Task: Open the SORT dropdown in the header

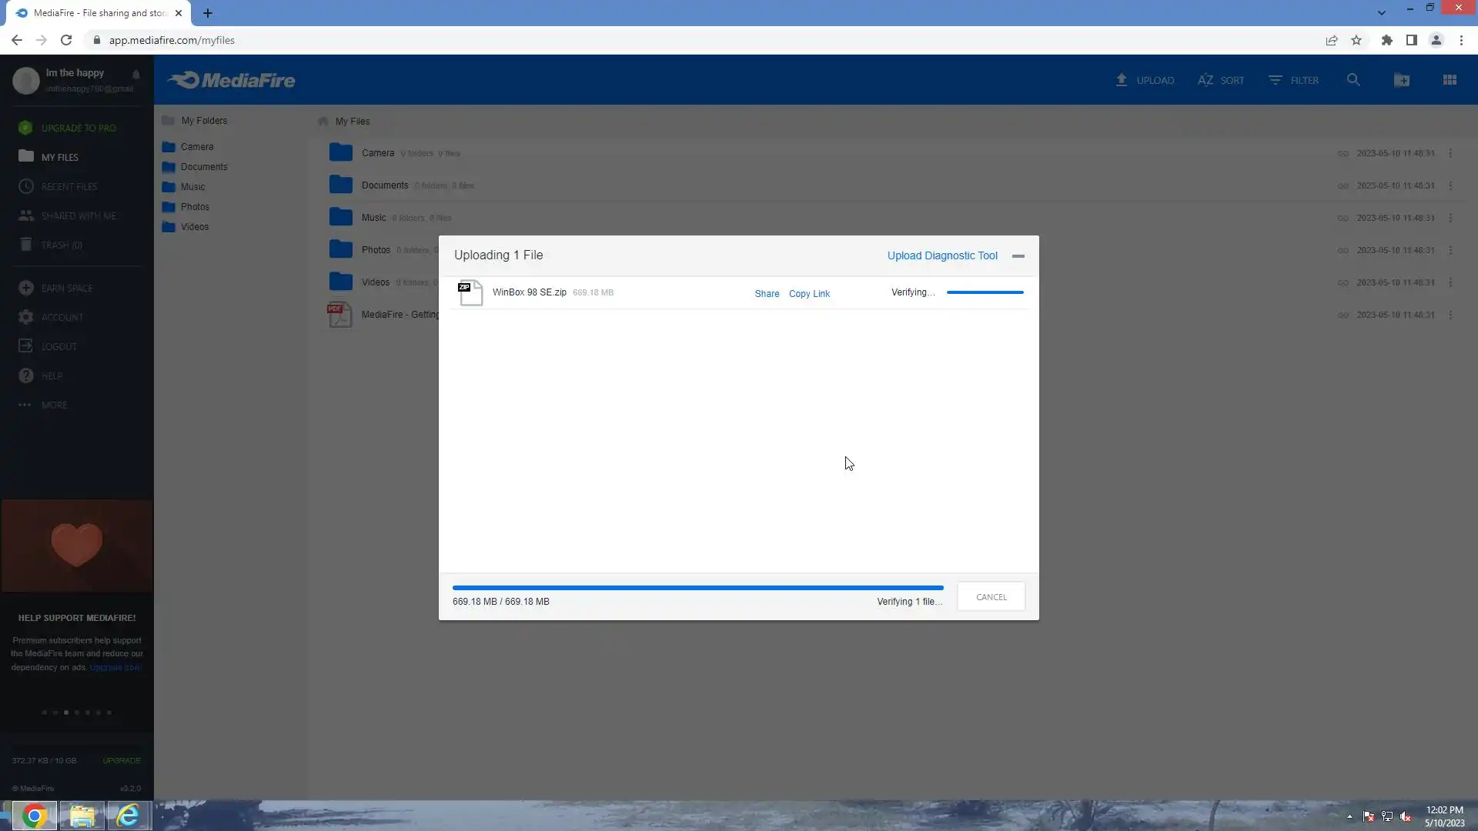Action: tap(1221, 80)
